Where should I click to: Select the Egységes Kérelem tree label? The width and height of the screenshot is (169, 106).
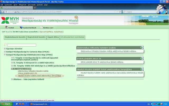[x=14, y=49]
